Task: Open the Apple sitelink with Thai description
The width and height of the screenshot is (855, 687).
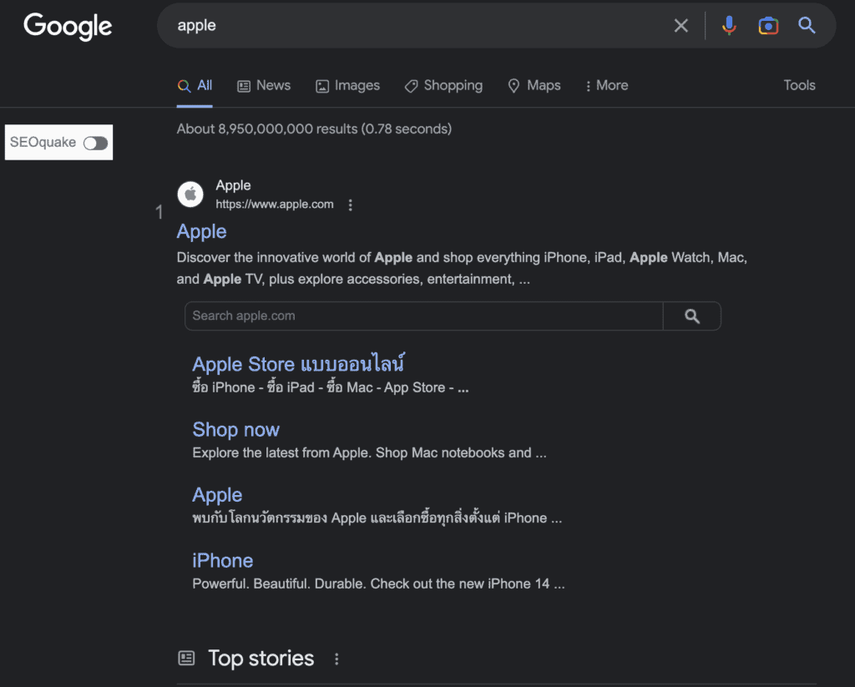Action: (x=217, y=495)
